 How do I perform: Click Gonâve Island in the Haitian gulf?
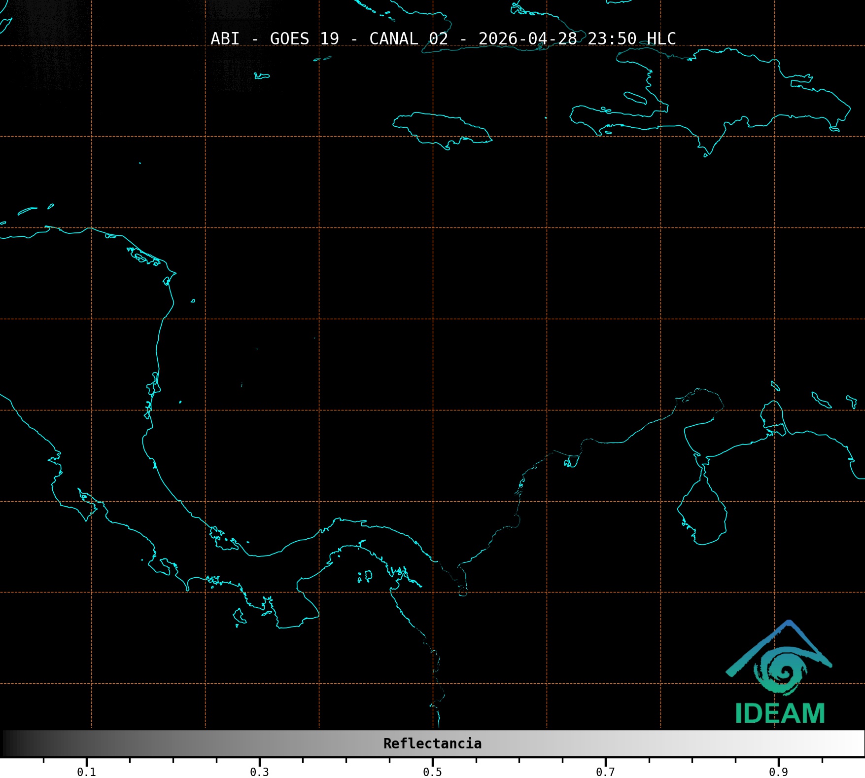click(635, 98)
